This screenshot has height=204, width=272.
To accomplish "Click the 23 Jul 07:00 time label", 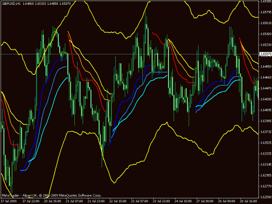I will click(140, 201).
